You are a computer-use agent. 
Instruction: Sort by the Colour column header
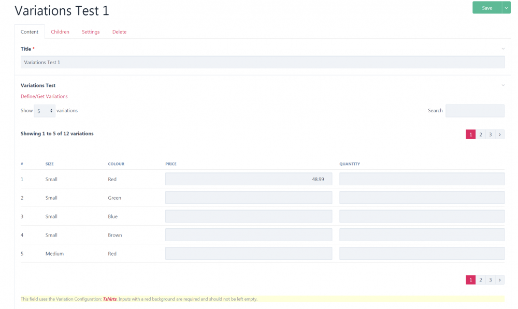tap(116, 164)
